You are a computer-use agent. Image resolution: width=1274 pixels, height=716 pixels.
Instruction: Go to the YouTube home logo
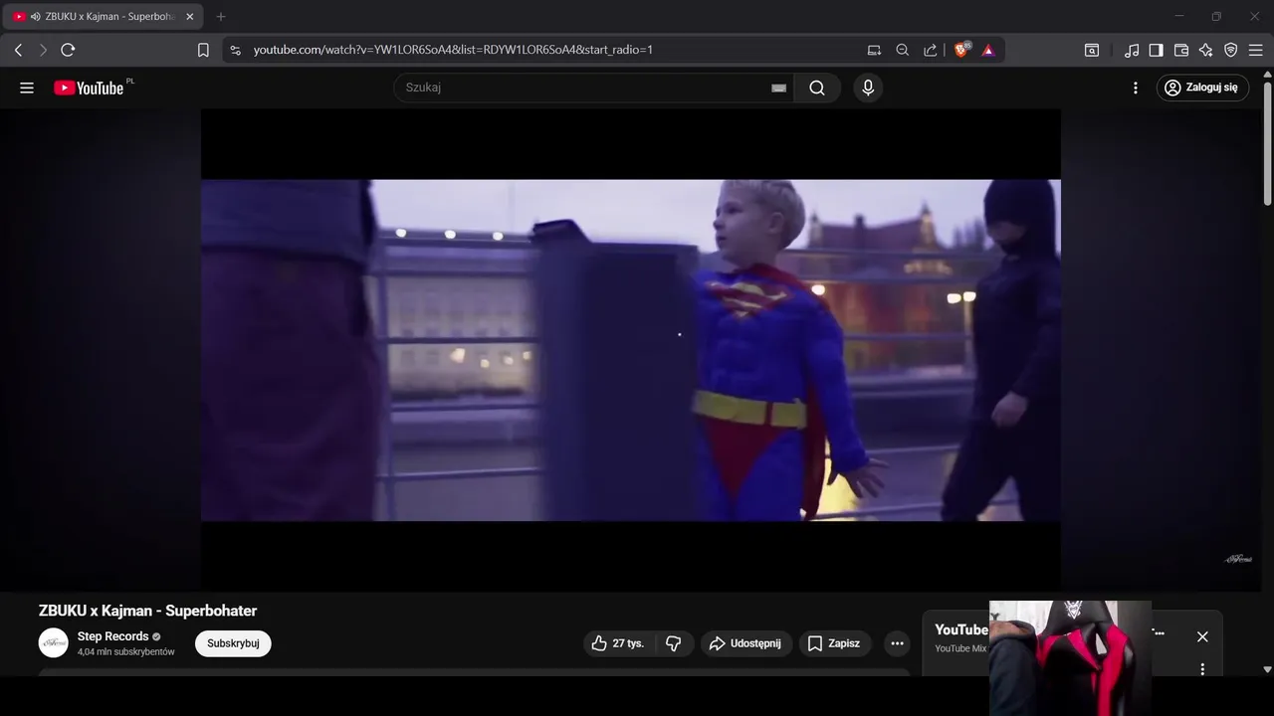[x=89, y=88]
